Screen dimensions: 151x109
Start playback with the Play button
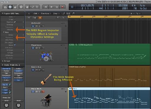tap(51, 7)
